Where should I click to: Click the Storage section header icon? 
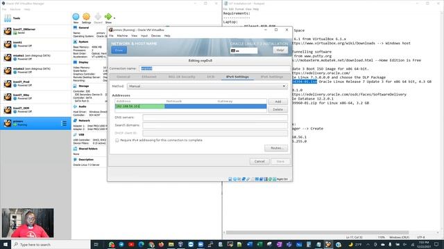click(75, 86)
